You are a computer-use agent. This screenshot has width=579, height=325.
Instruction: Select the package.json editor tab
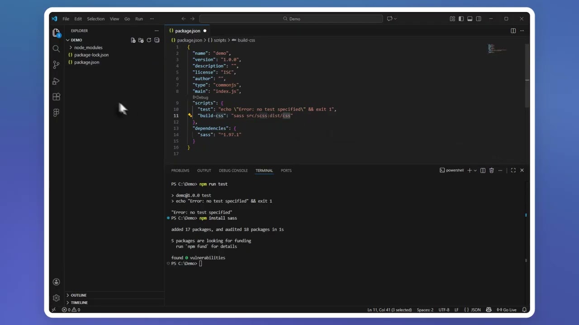pyautogui.click(x=187, y=31)
